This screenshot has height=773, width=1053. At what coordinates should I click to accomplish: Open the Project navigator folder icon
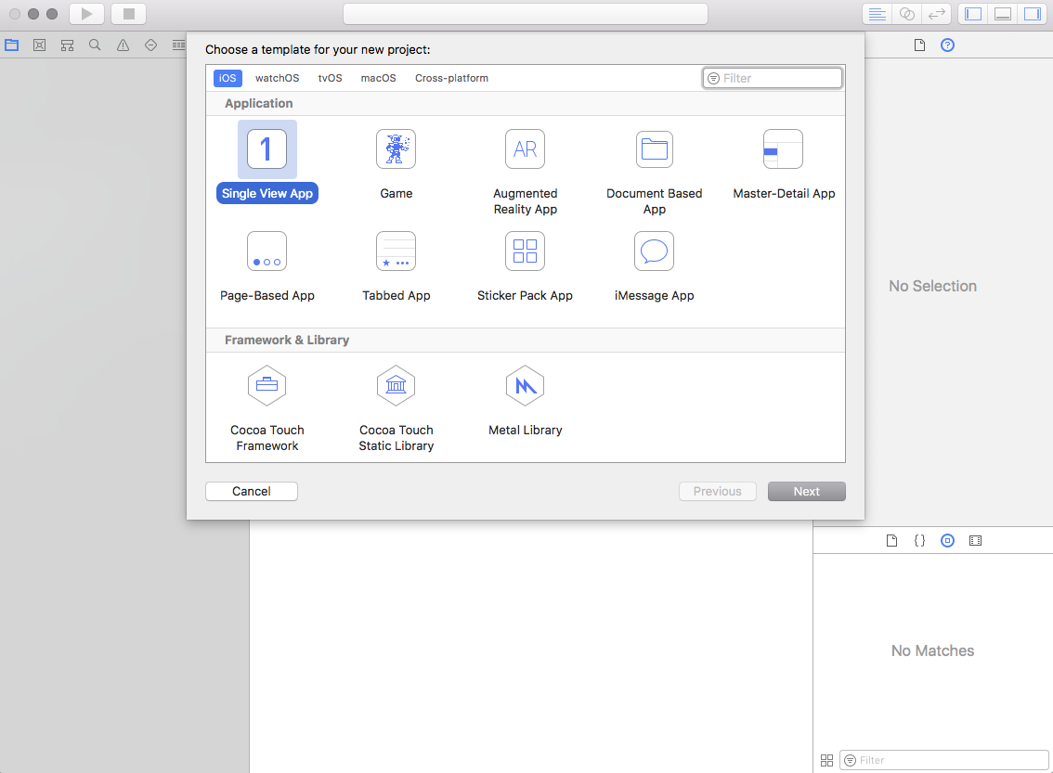[x=11, y=45]
